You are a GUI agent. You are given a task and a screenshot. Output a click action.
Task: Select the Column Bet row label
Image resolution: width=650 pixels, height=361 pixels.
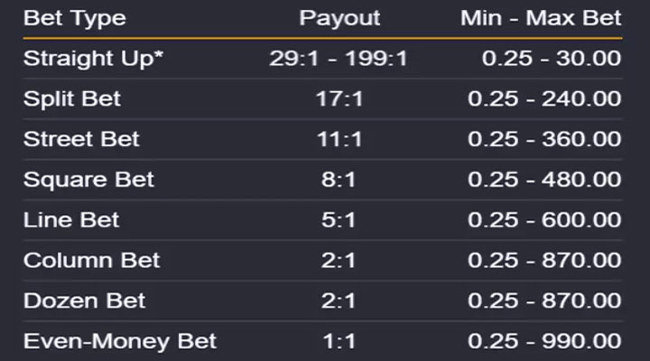pyautogui.click(x=91, y=261)
